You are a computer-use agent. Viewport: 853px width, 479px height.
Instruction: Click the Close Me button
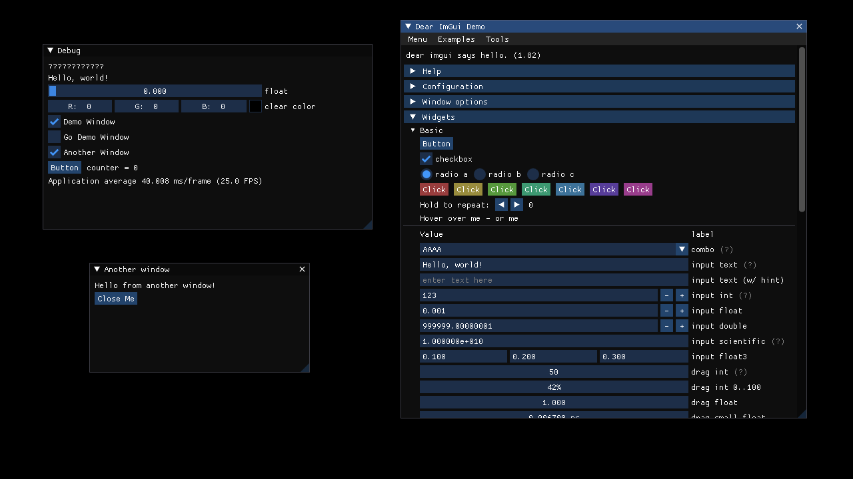[x=116, y=299]
